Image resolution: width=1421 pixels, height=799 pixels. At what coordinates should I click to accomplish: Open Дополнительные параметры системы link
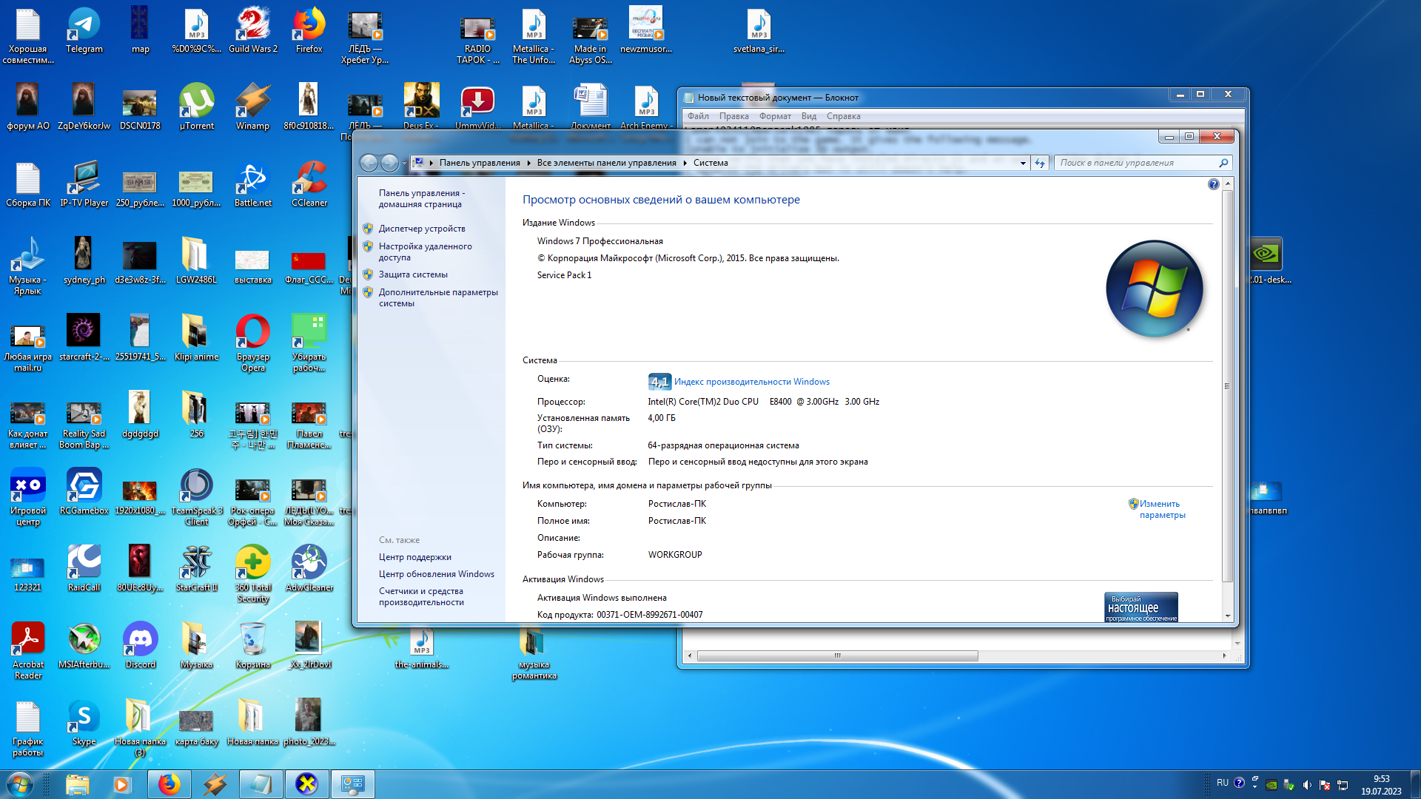pos(438,297)
